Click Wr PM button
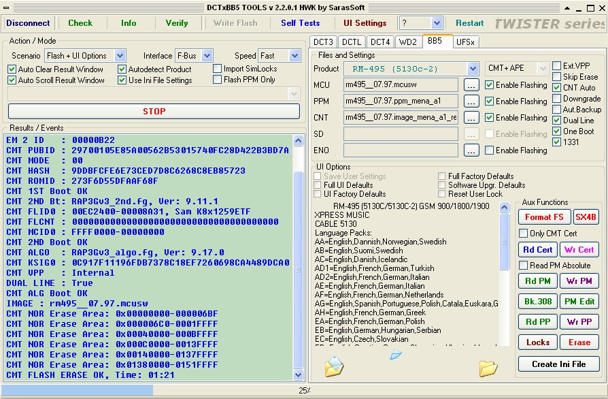Viewport: 608px width, 399px height. pyautogui.click(x=579, y=281)
